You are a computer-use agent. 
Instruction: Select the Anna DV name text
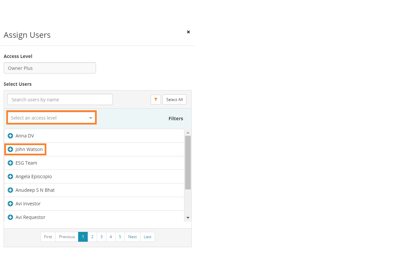[25, 136]
